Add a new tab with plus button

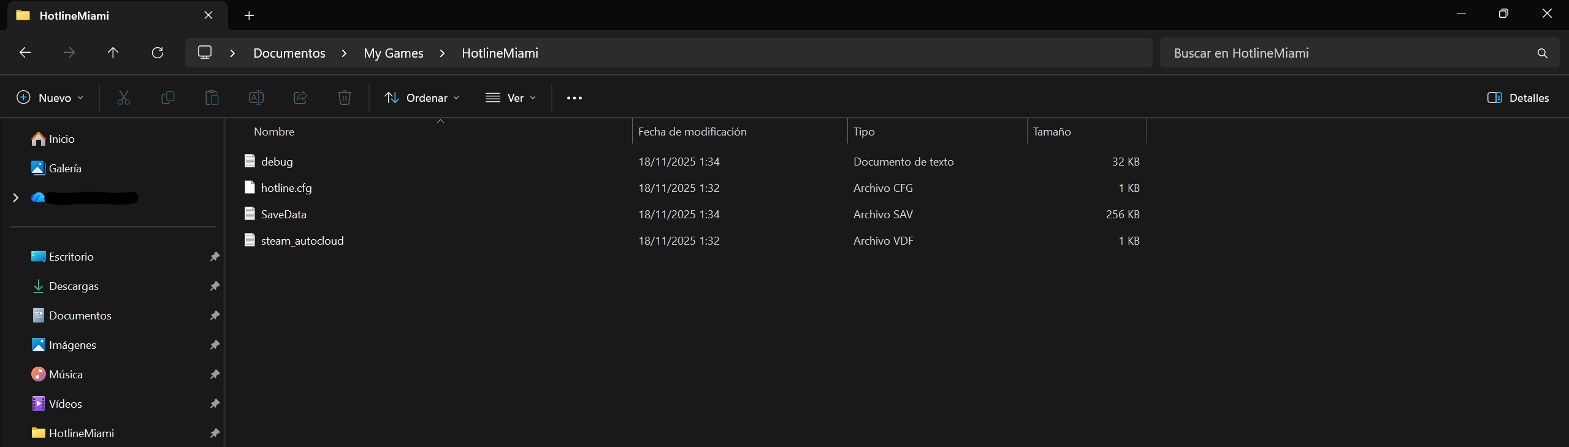249,16
